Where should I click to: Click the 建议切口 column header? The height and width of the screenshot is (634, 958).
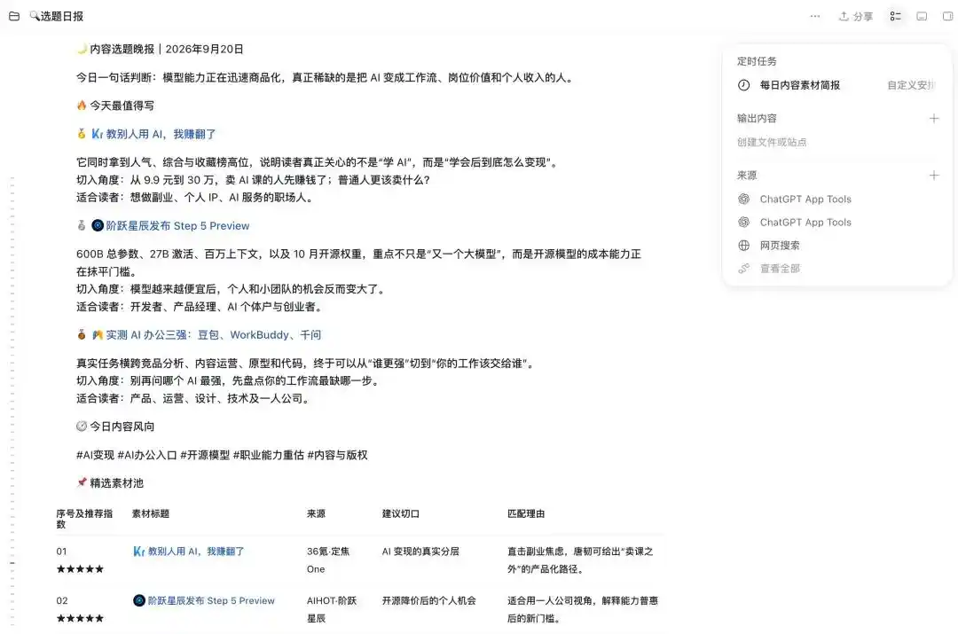coord(401,513)
